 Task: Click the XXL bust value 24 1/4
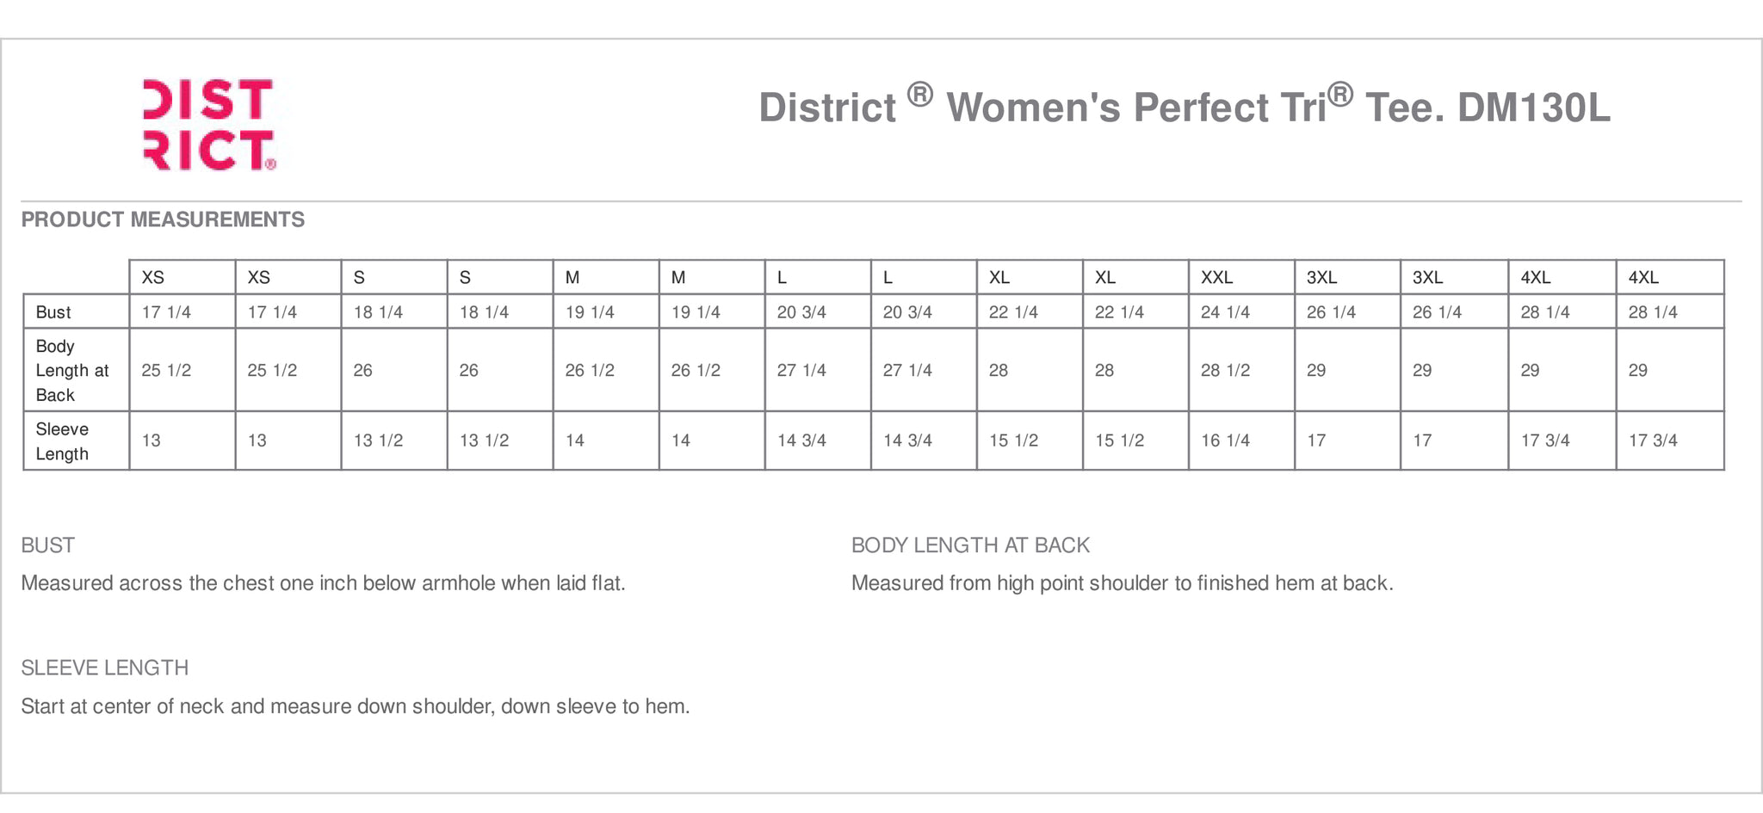[x=1225, y=312]
